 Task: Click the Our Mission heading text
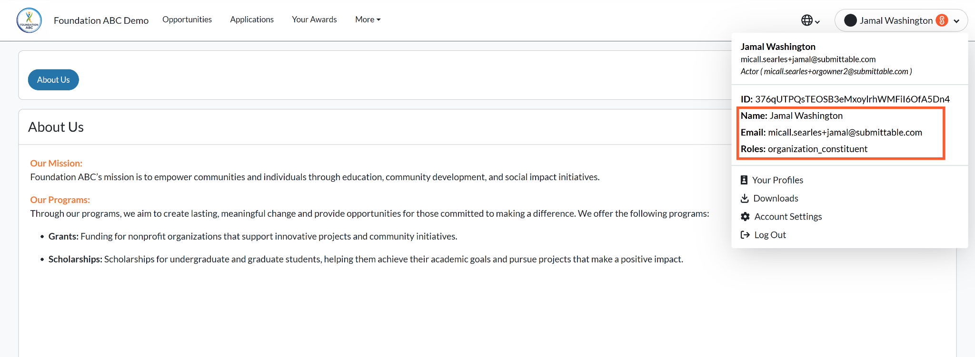tap(56, 163)
